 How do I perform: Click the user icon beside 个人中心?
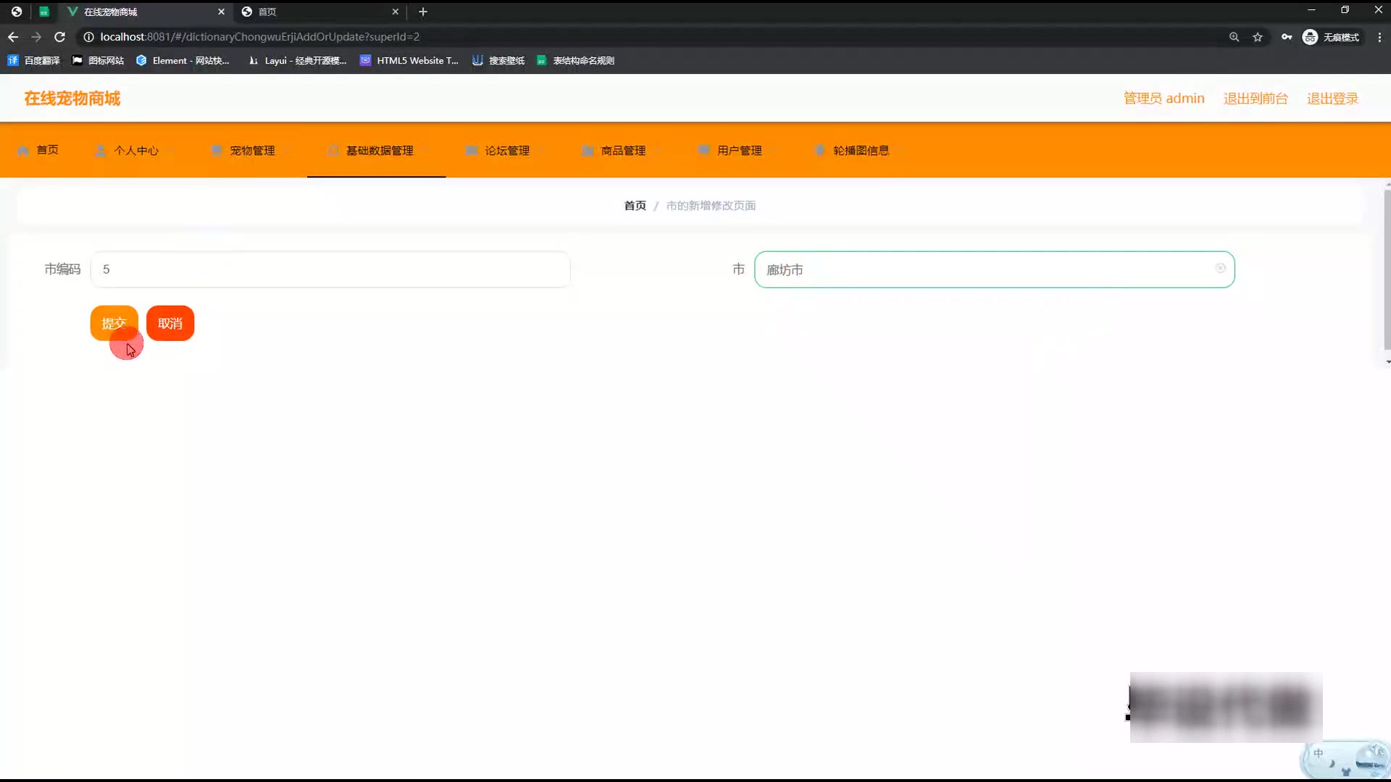tap(101, 151)
